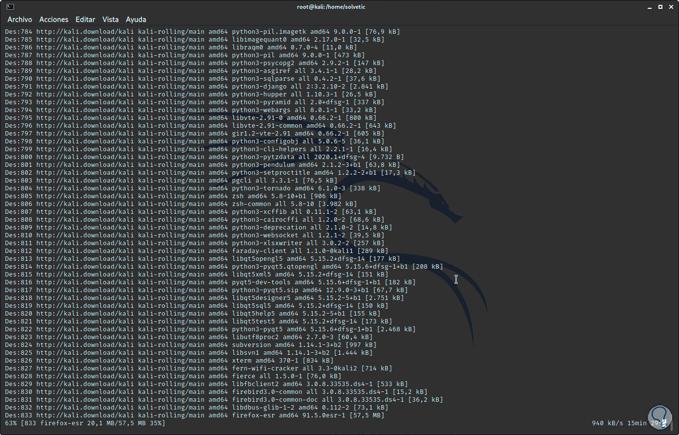Click the libqt5help5 line
Image resolution: width=679 pixels, height=435 pixels.
click(x=193, y=313)
